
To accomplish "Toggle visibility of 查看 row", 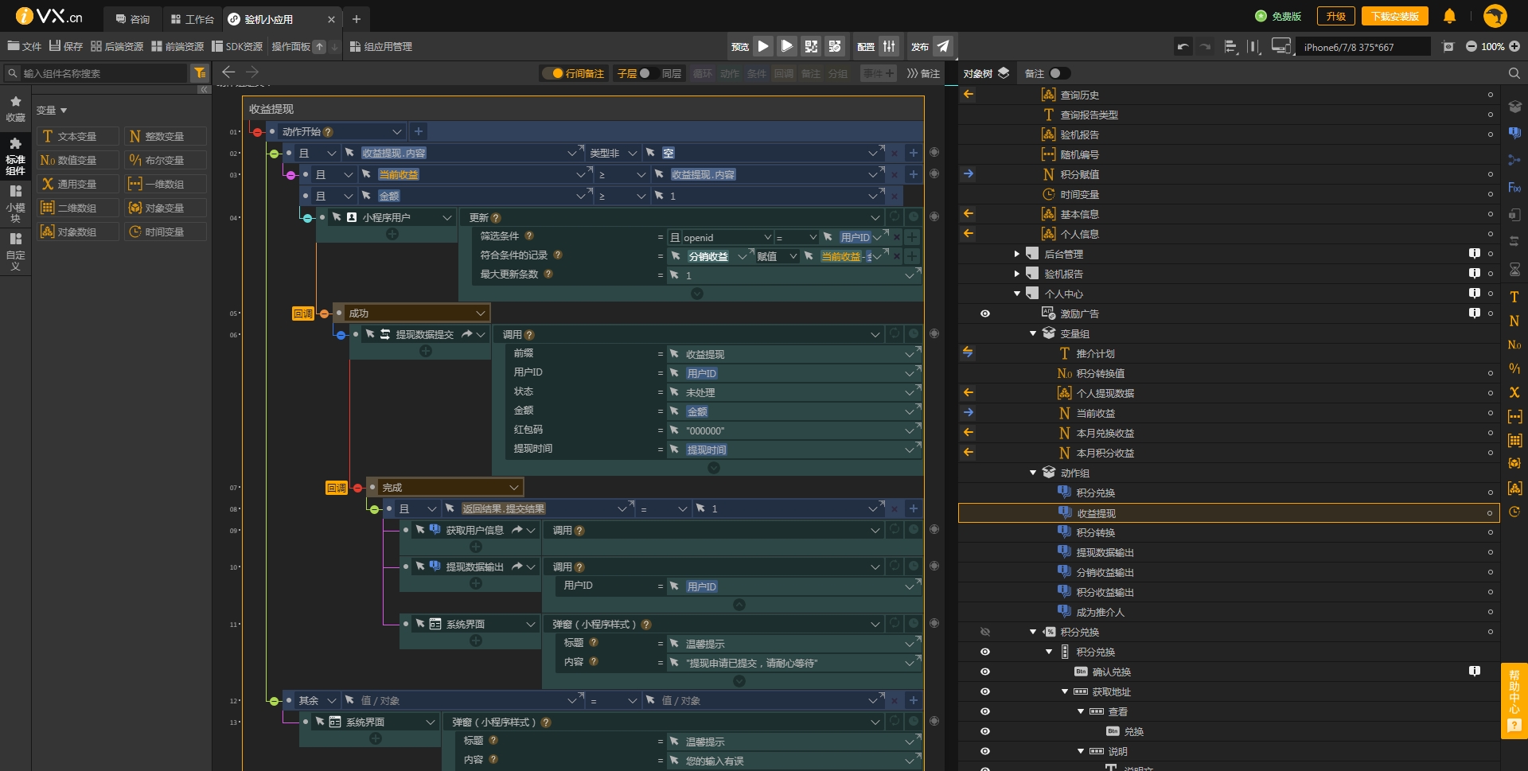I will (x=985, y=711).
